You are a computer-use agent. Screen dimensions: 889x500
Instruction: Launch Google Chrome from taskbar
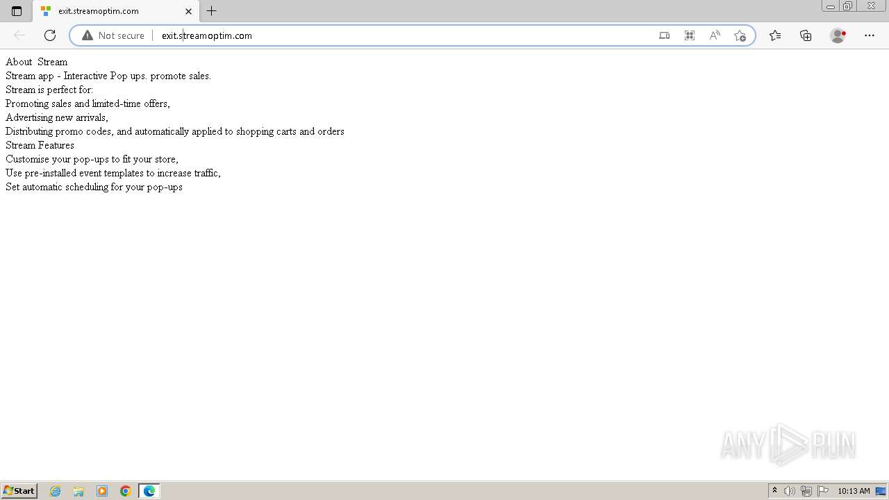point(126,491)
